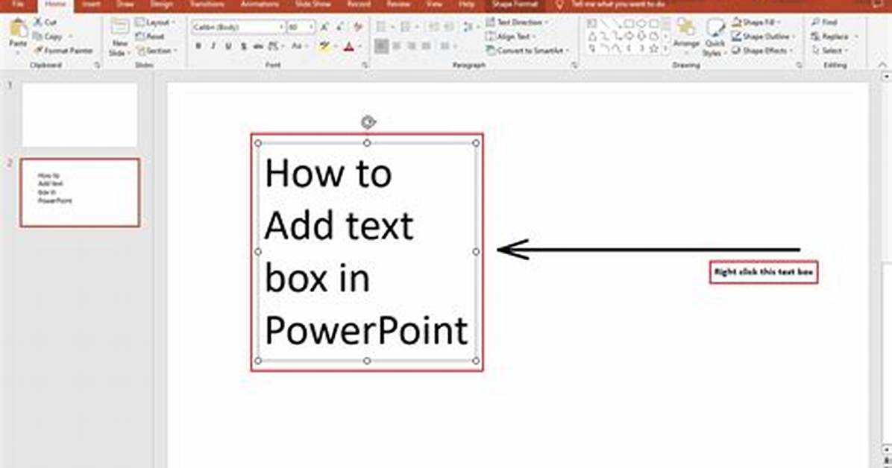Toggle bold formatting
The width and height of the screenshot is (892, 468).
(198, 46)
